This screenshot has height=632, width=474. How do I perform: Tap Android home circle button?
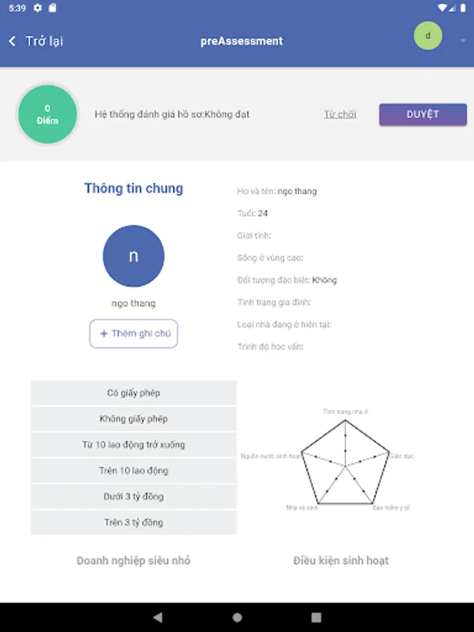pyautogui.click(x=237, y=617)
